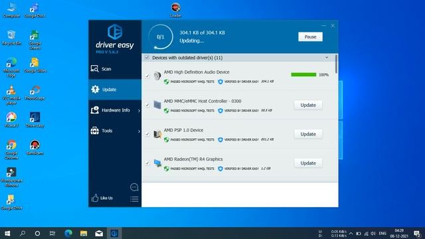Viewport: 425px width, 239px height.
Task: Click the circular 0/1 progress indicator
Action: [161, 37]
